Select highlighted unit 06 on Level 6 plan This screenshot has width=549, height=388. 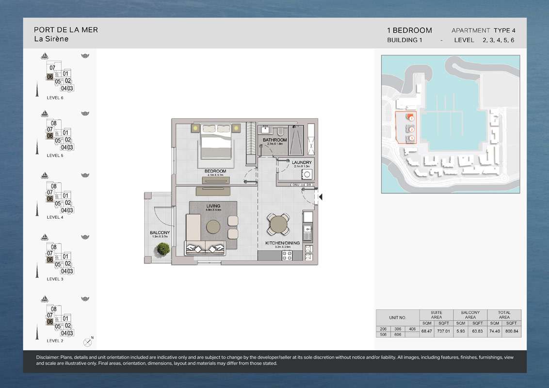click(x=49, y=77)
